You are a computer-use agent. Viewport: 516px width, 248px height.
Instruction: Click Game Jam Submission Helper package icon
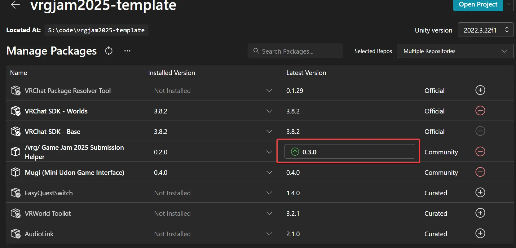coord(15,152)
